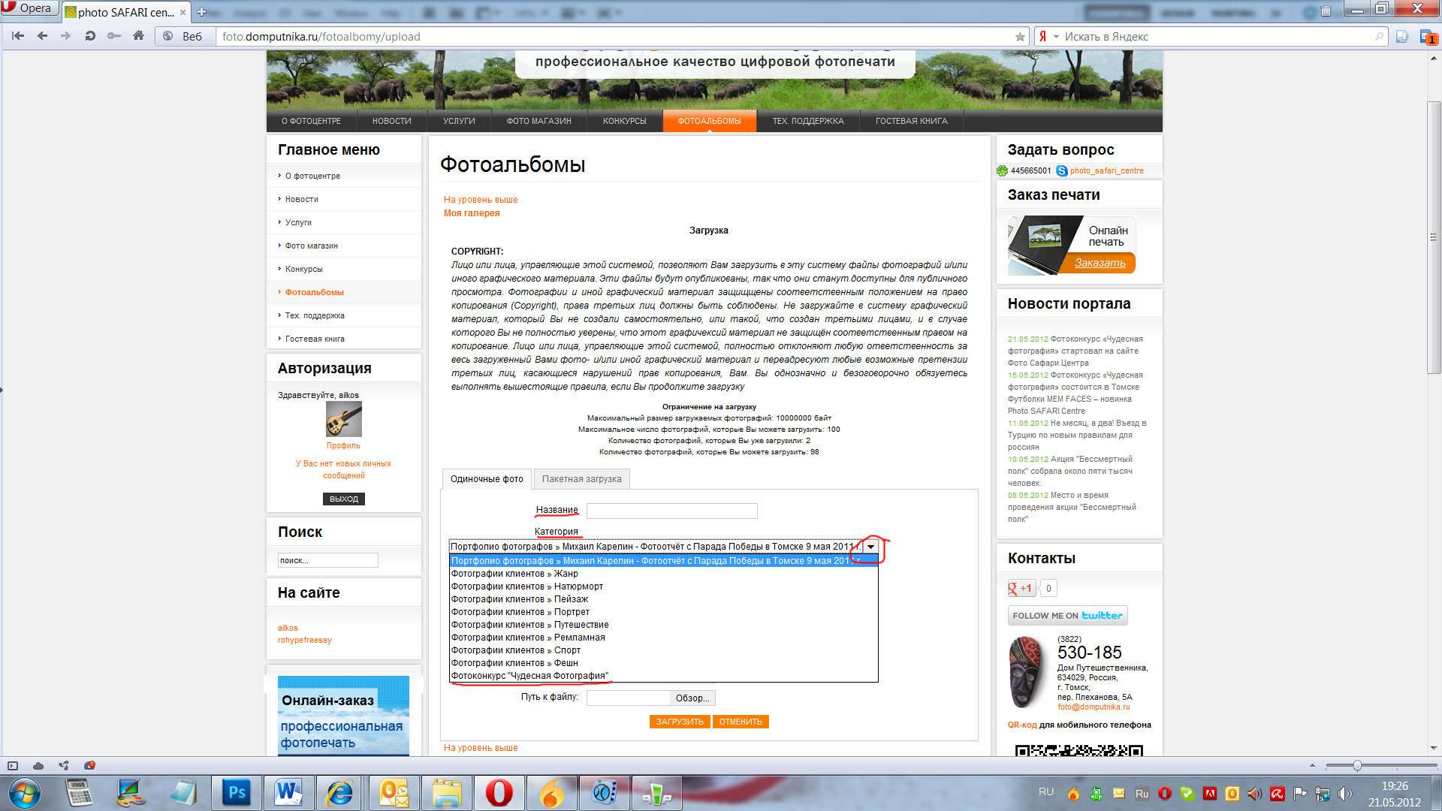Click the Yandex search engine icon
Image resolution: width=1442 pixels, height=811 pixels.
pyautogui.click(x=1042, y=36)
